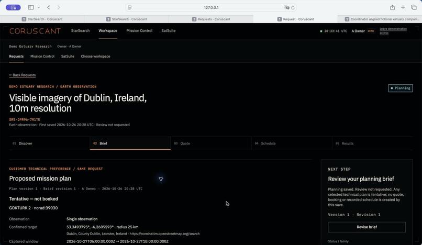Click the 20:33:41 UTC clock
Image resolution: width=422 pixels, height=245 pixels.
(x=335, y=31)
